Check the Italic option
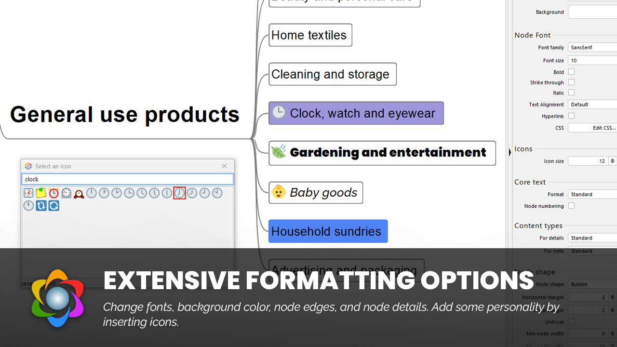Screen dimensions: 617x347 pos(571,93)
